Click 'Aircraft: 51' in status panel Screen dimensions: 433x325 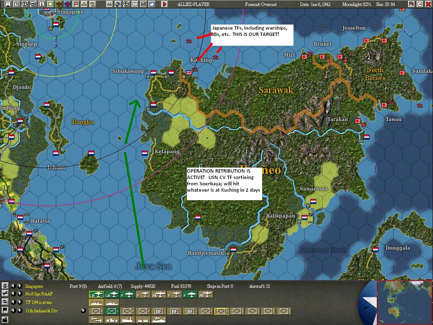(260, 286)
